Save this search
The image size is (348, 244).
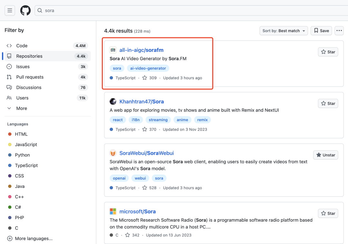[321, 31]
